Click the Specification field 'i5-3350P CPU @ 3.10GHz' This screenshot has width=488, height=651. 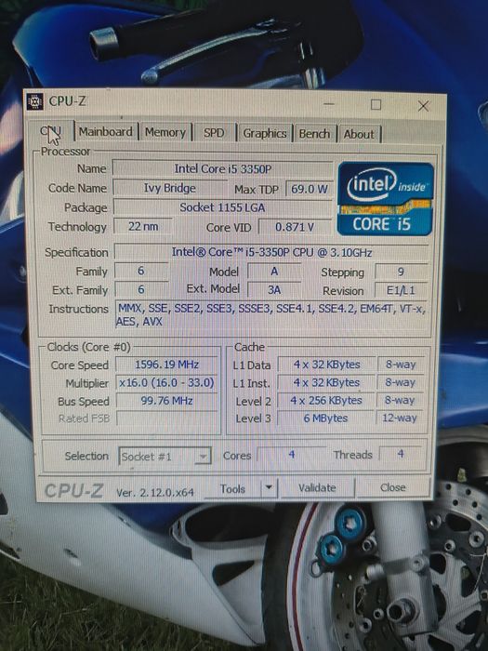[x=271, y=252]
